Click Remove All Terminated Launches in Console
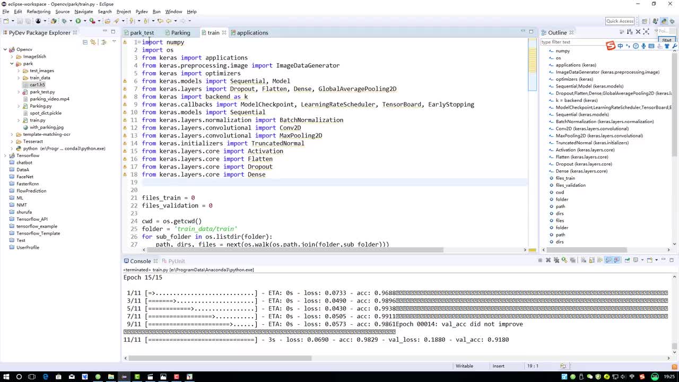 point(556,261)
